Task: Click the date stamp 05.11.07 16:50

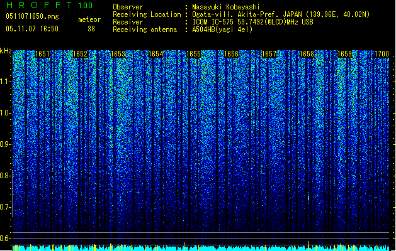Action: 32,29
